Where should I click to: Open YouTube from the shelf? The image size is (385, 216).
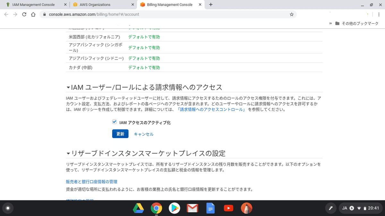pos(228,208)
